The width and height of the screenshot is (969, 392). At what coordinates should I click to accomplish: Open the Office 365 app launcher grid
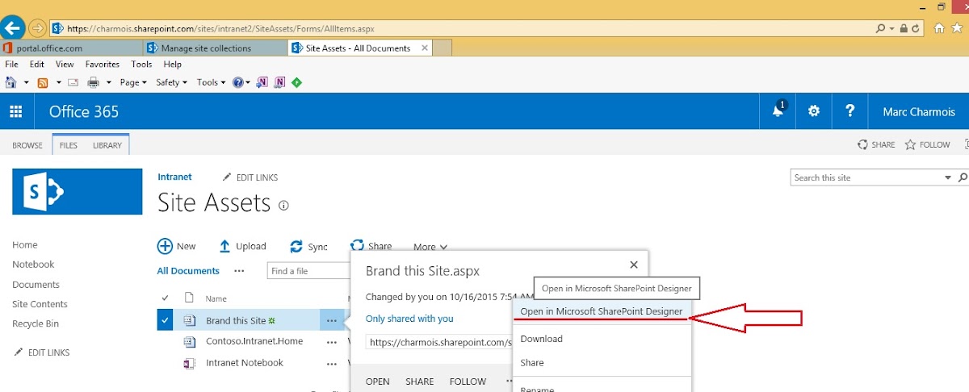click(x=16, y=111)
